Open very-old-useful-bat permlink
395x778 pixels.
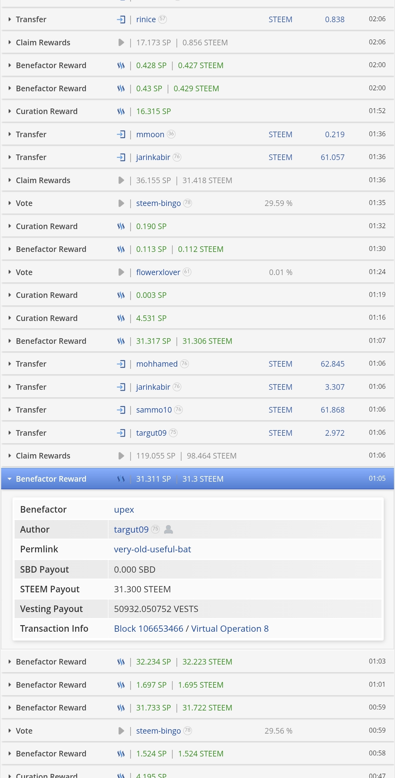[152, 549]
